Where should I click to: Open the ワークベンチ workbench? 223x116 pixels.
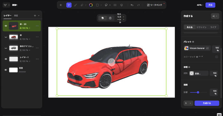(x=154, y=5)
